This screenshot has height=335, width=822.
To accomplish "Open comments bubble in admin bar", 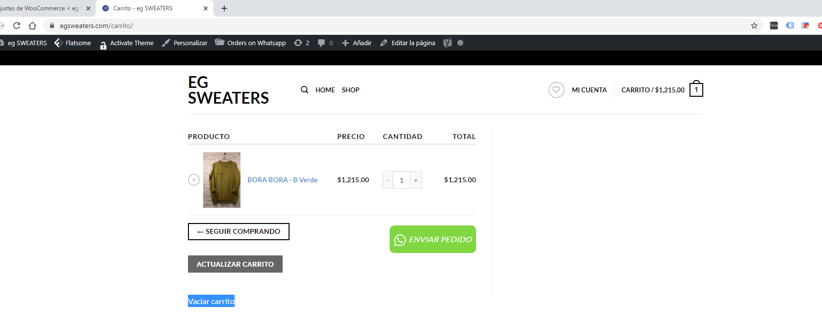I will (325, 43).
